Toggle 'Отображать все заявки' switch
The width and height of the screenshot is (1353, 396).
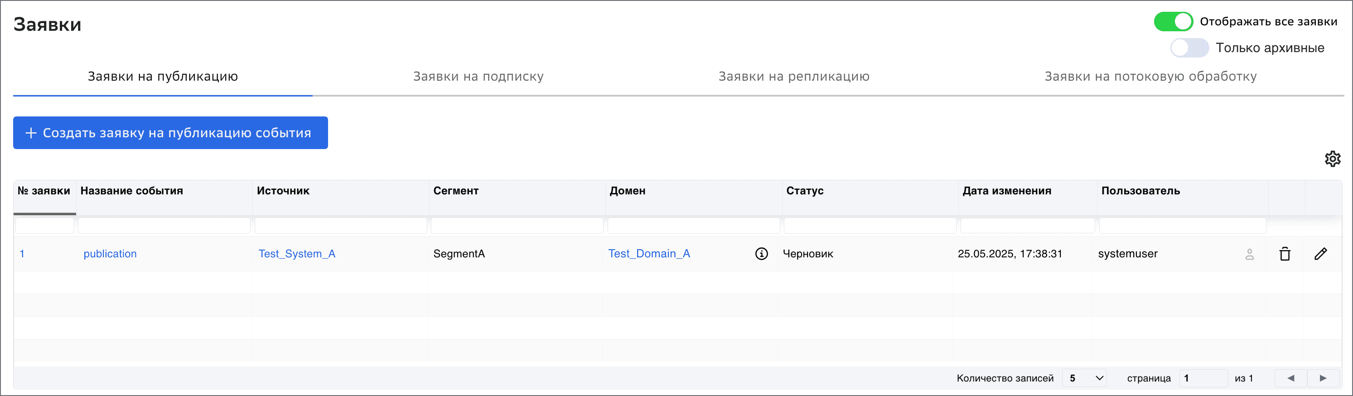(x=1173, y=22)
